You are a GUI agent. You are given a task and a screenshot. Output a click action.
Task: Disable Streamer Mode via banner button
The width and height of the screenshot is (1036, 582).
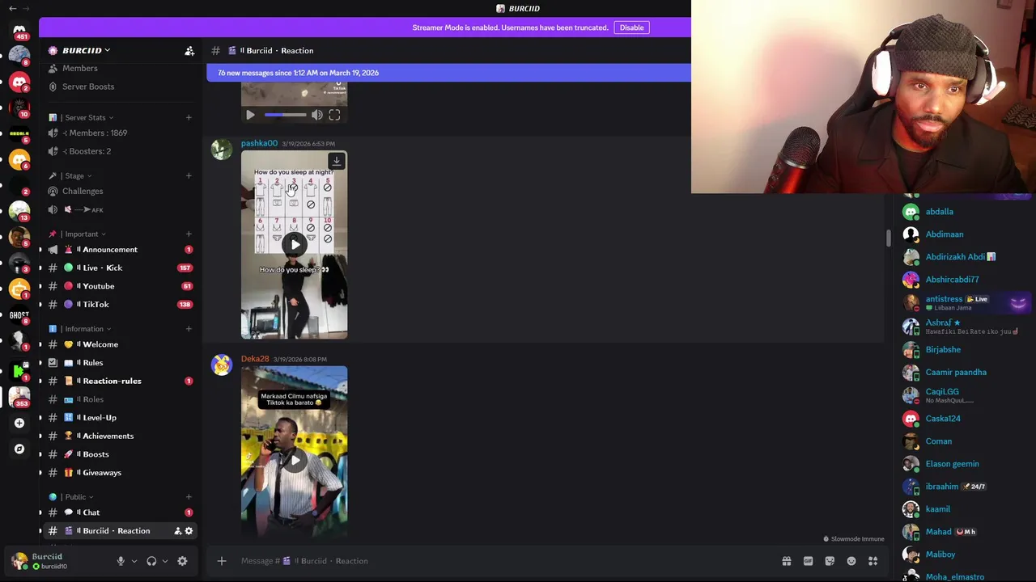(631, 27)
